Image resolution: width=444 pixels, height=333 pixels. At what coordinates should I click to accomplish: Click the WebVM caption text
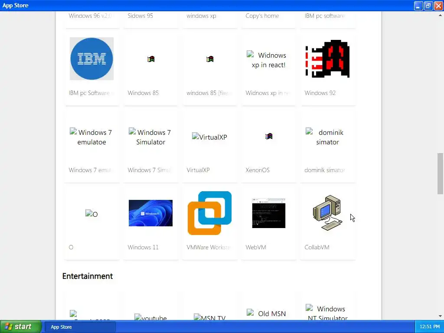pos(256,247)
